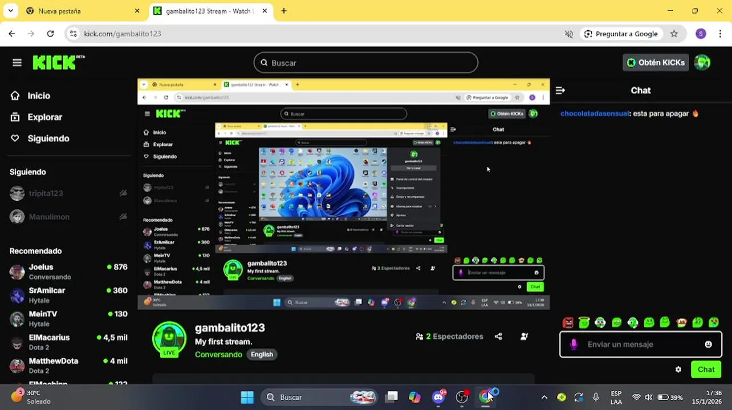Open recommended channel Joelus
Screen dimensions: 732x410
click(68, 272)
